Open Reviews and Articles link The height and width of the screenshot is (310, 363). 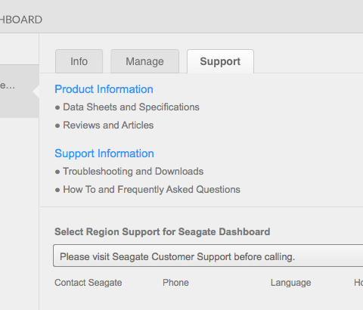click(108, 126)
